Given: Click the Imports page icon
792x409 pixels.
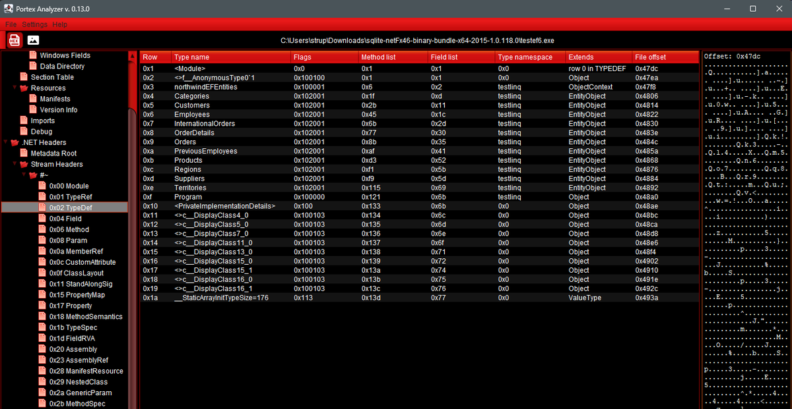Looking at the screenshot, I should (x=24, y=121).
